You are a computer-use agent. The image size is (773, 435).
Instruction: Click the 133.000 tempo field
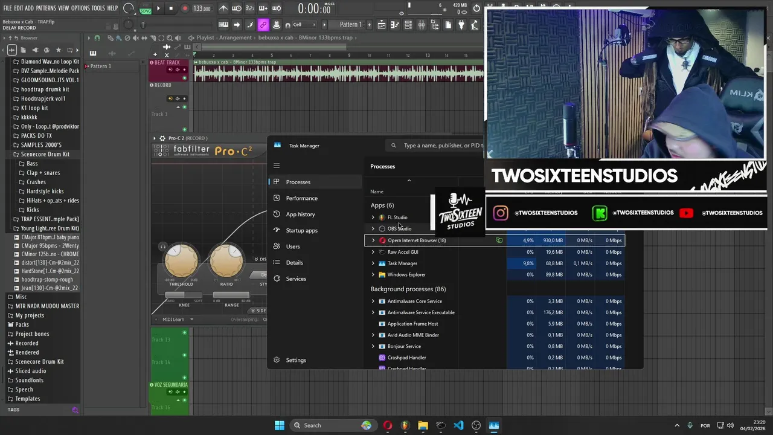[202, 9]
